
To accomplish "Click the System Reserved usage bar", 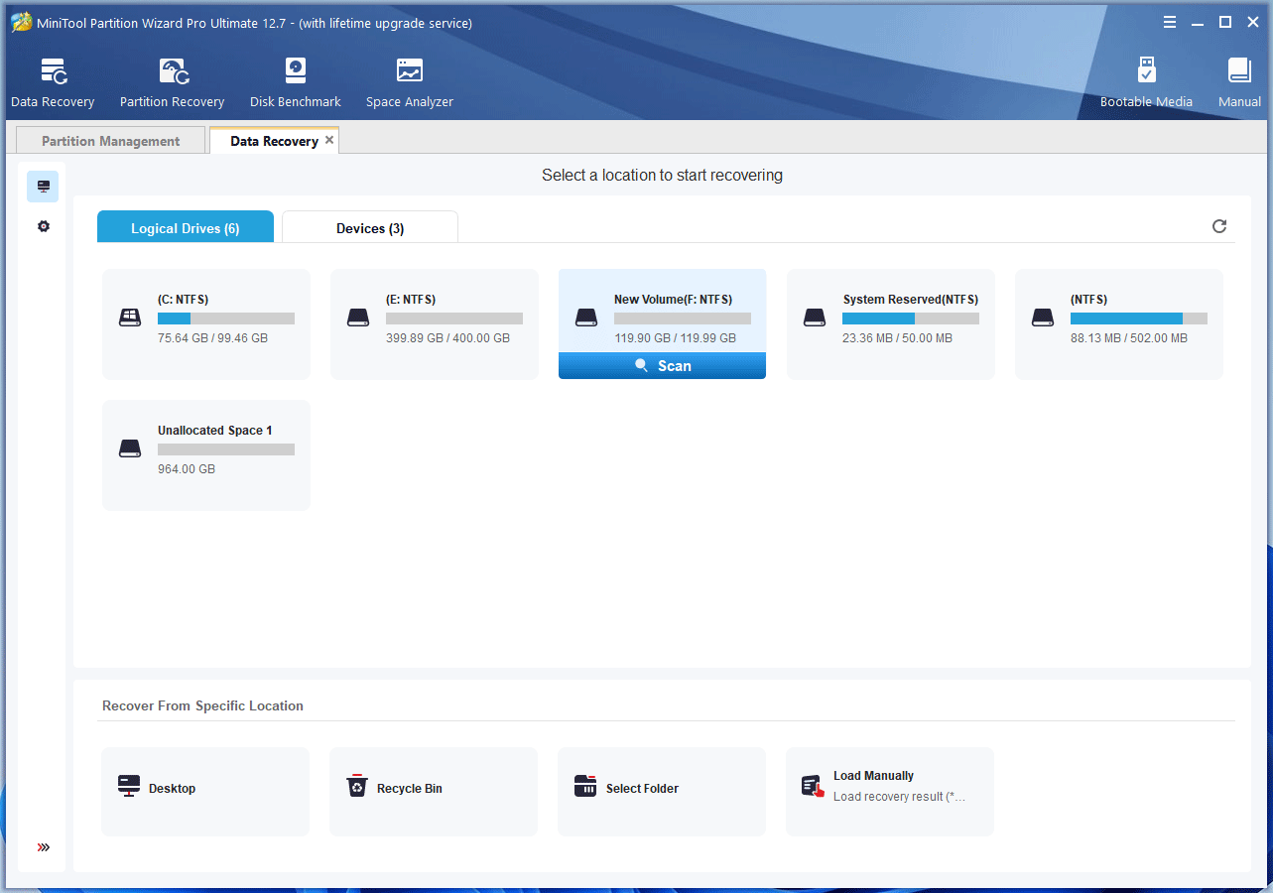I will pos(911,319).
